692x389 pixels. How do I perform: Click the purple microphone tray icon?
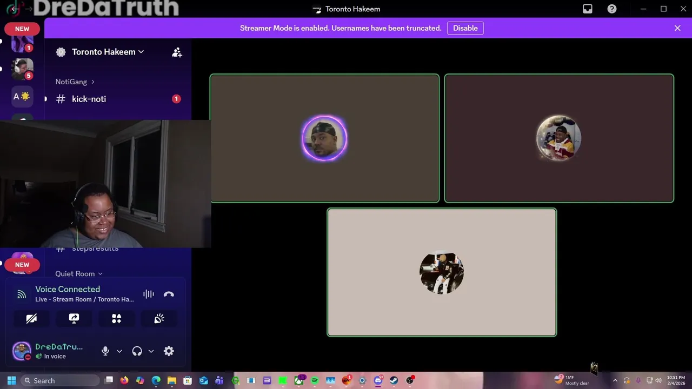click(638, 380)
